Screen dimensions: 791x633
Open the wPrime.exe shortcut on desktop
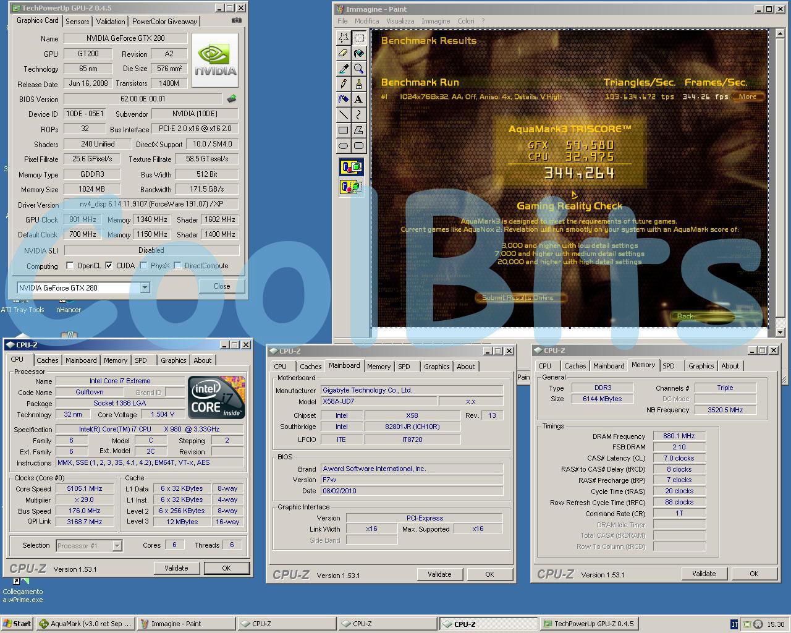(22, 590)
